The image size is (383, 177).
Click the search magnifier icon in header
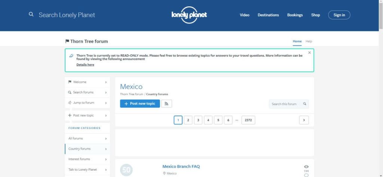click(31, 15)
